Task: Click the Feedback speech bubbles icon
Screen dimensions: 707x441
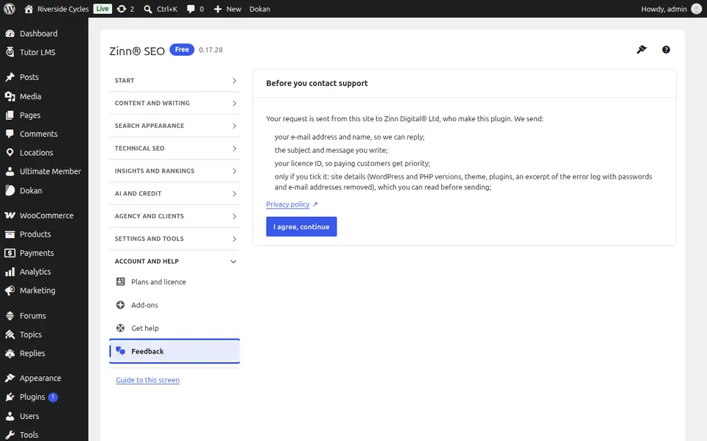Action: point(120,351)
